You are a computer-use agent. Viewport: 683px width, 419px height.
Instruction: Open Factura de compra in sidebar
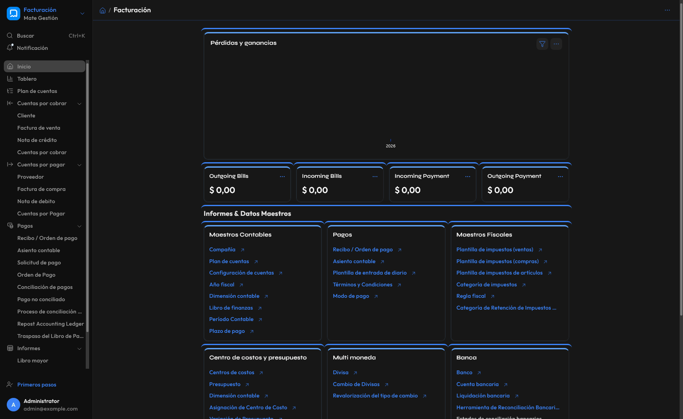[x=41, y=189]
